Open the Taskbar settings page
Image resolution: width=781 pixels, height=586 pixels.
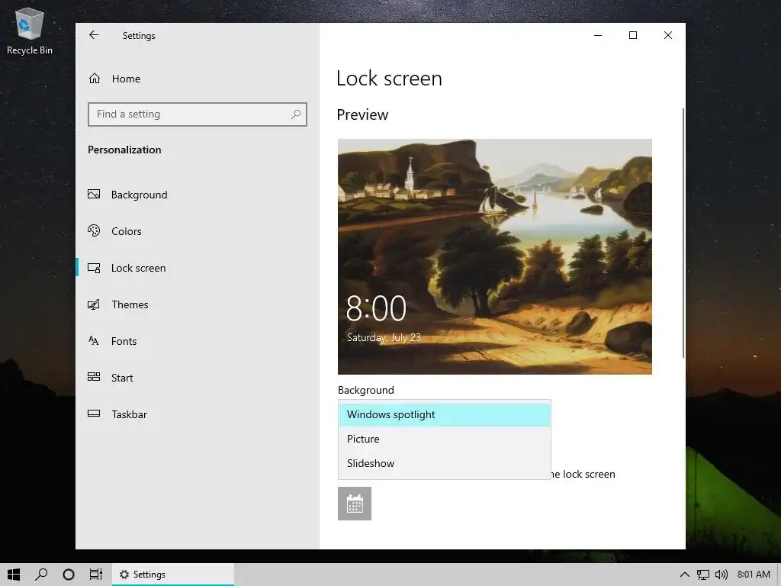point(198,414)
